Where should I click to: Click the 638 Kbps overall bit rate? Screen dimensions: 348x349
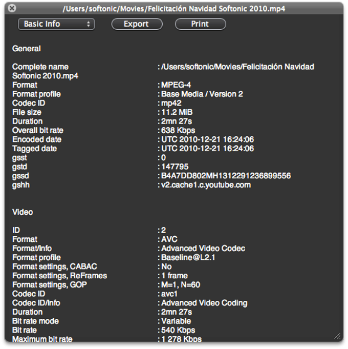click(x=178, y=131)
